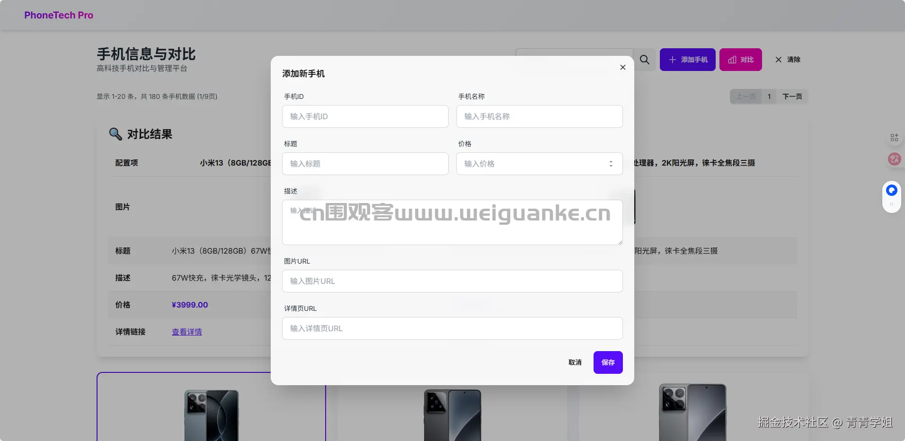Select page number 1 in pagination
This screenshot has height=441, width=905.
pyautogui.click(x=769, y=97)
